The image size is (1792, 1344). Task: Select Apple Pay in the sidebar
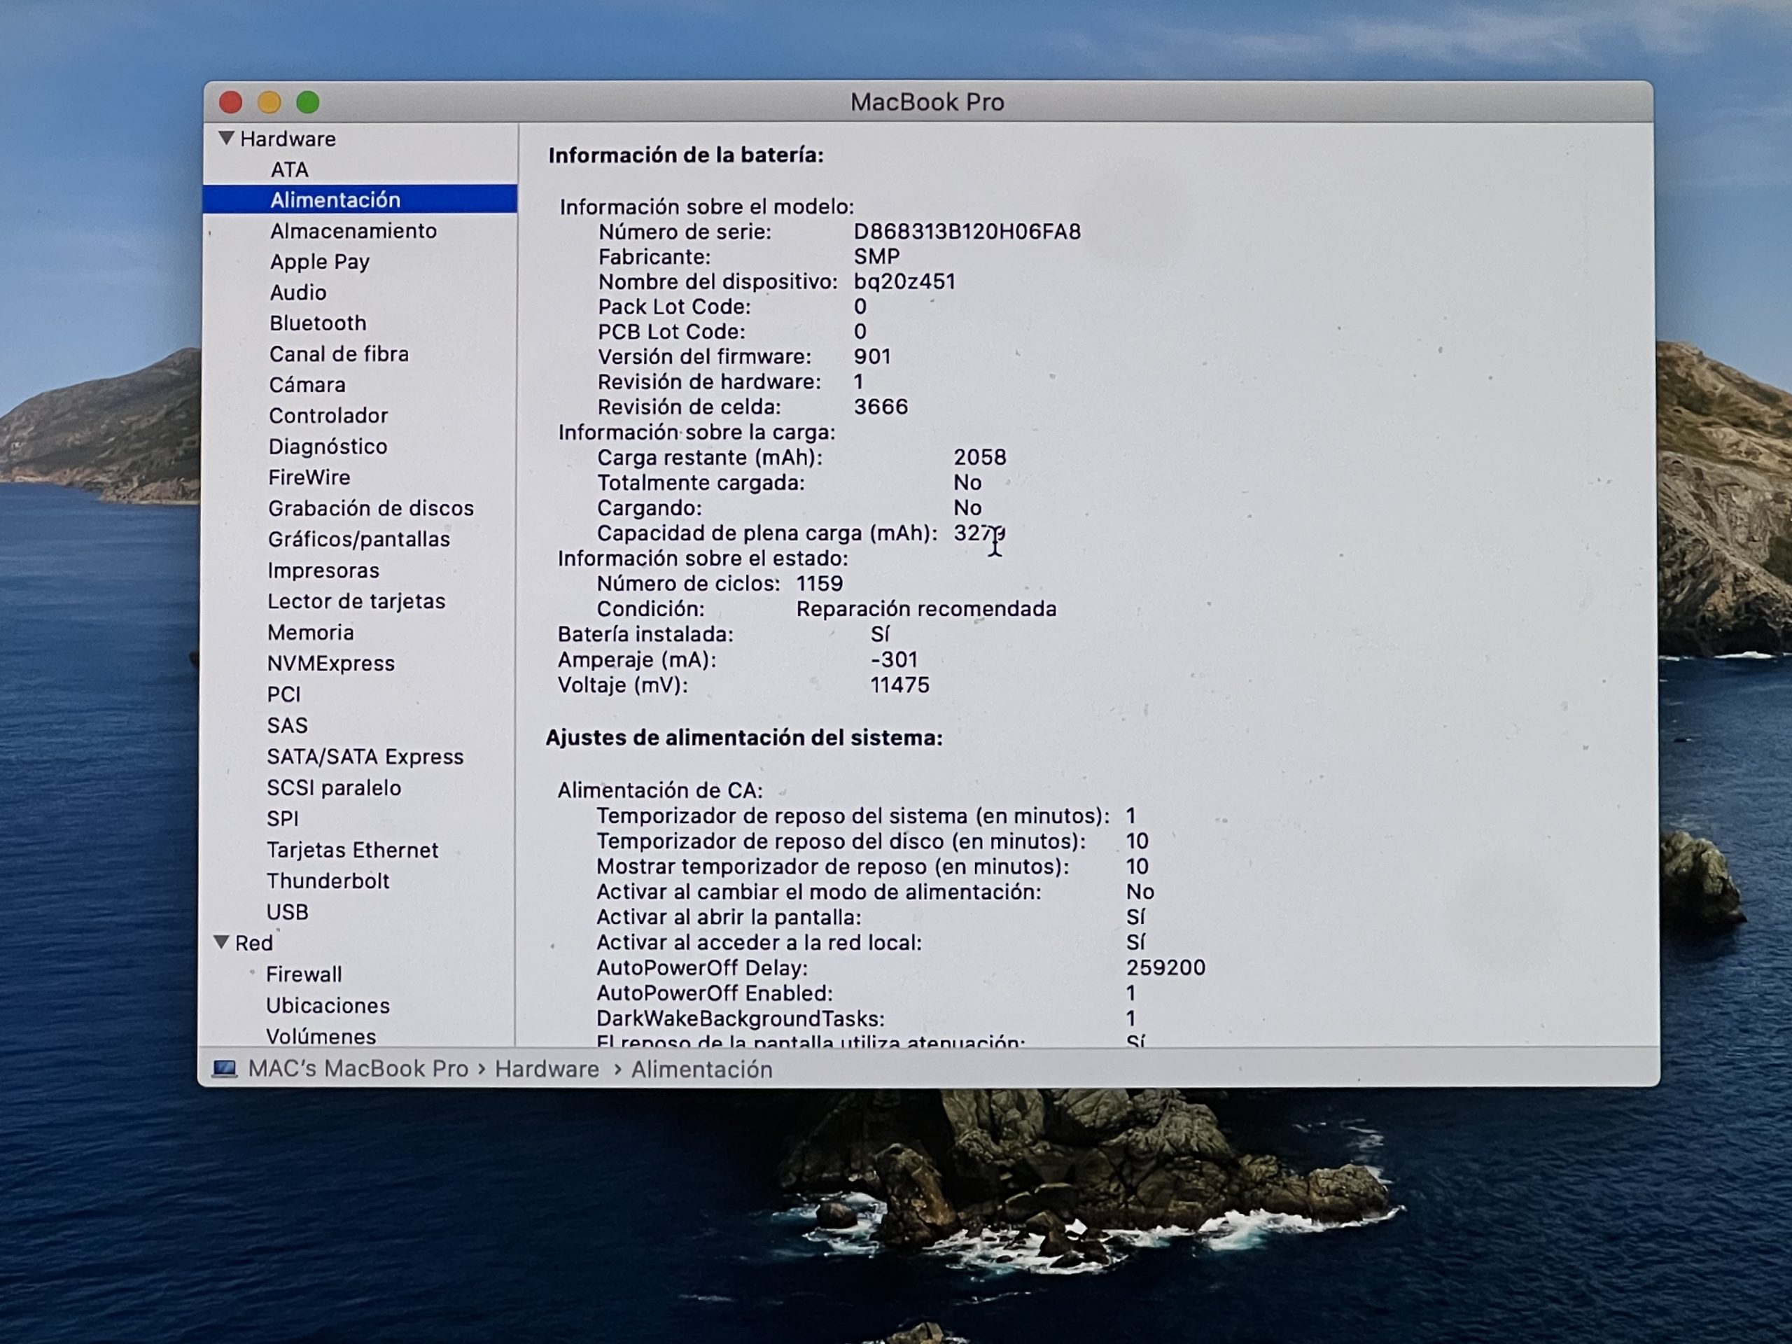pos(319,262)
